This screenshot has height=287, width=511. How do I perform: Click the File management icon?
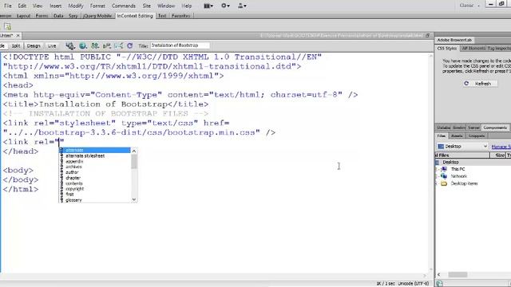click(95, 46)
